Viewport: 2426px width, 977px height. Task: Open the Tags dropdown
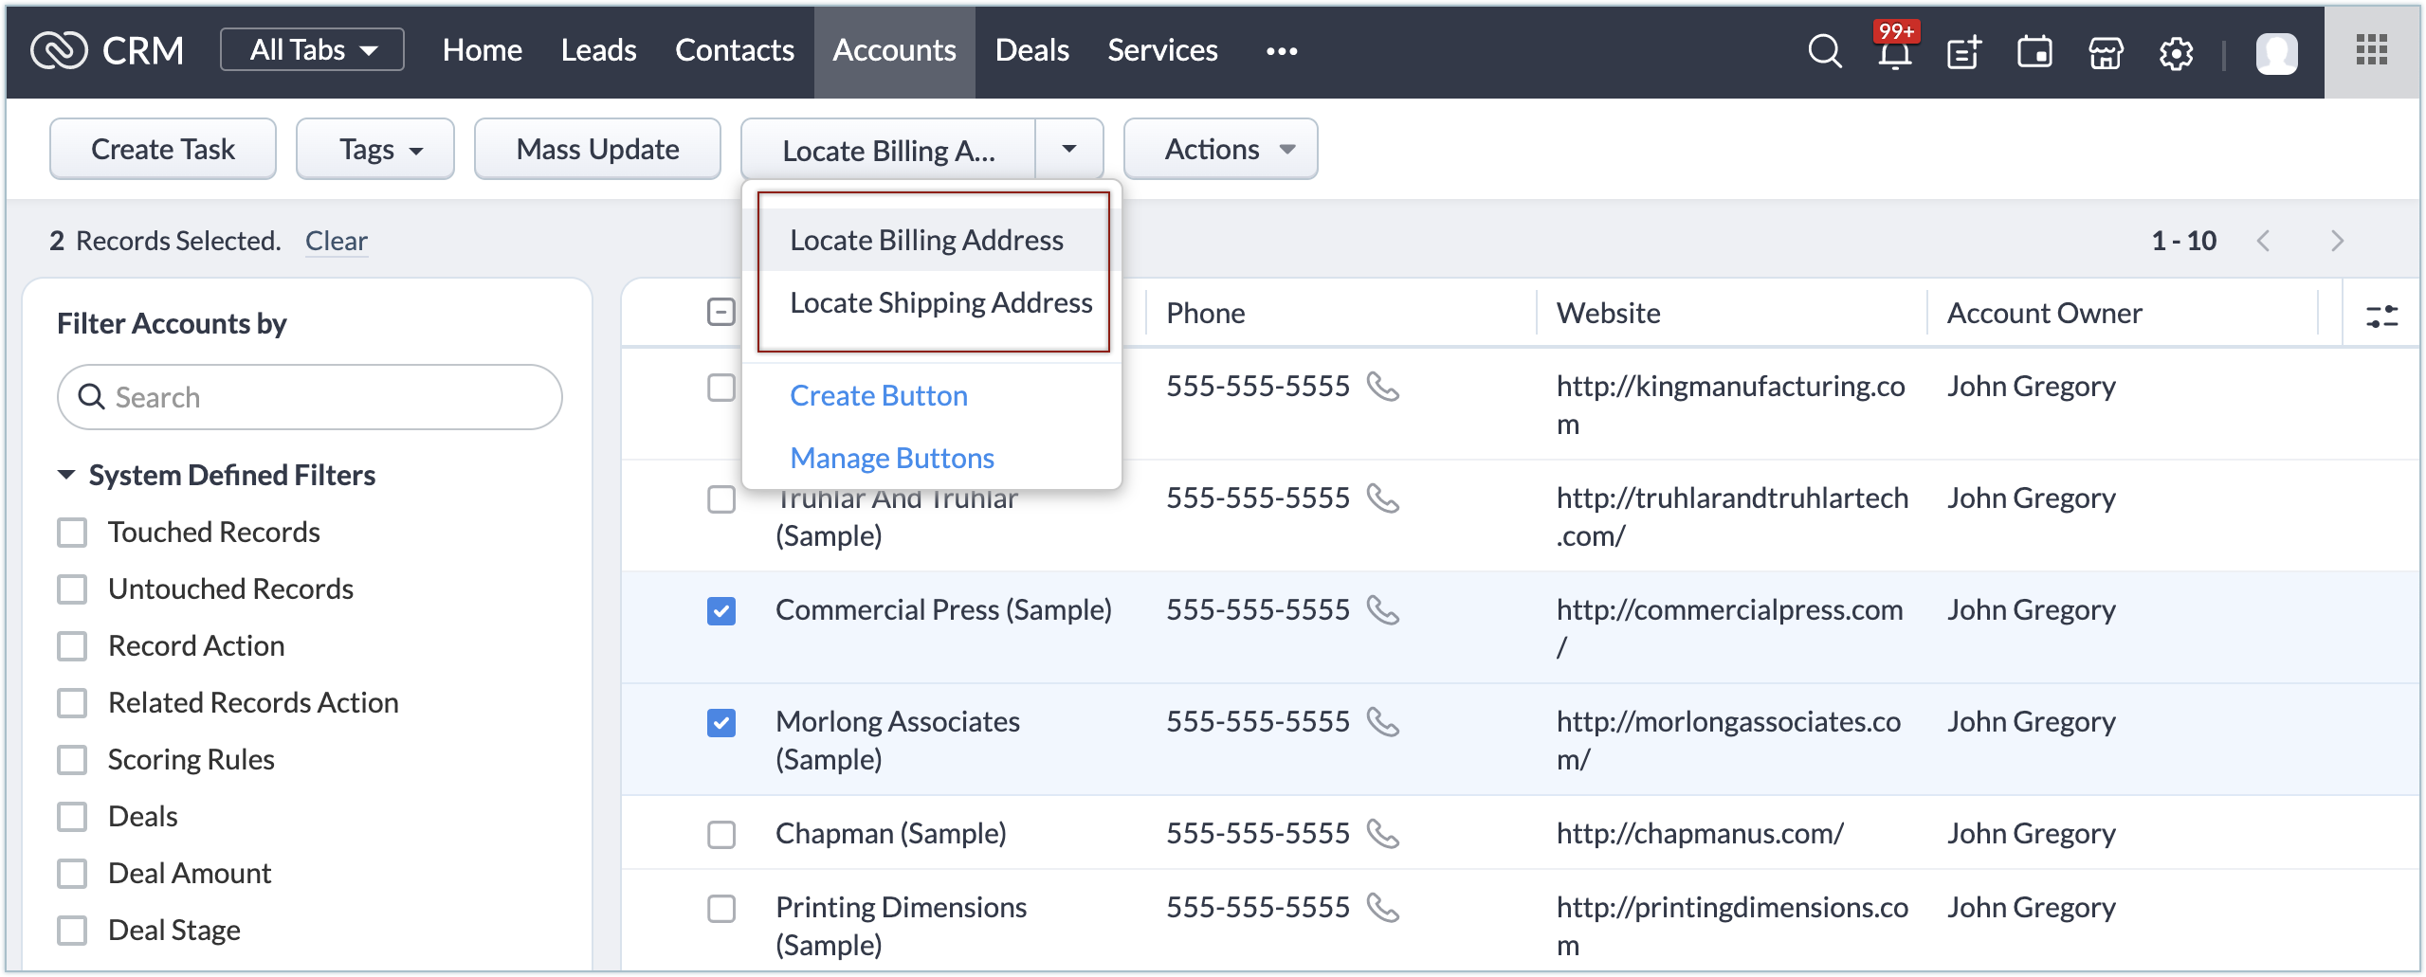tap(375, 150)
